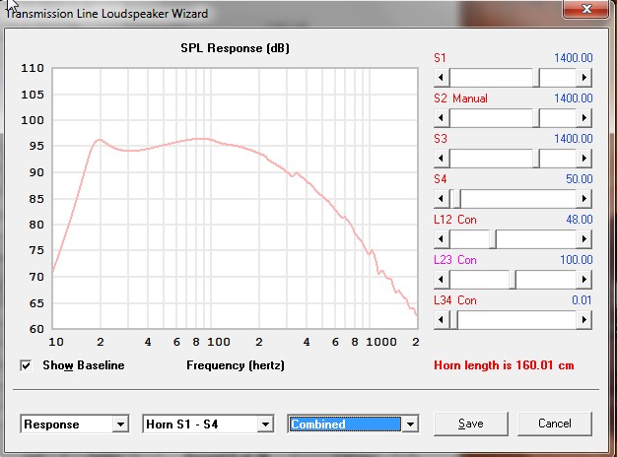Viewport: 617px width, 457px height.
Task: Open the Response dropdown
Action: (120, 424)
